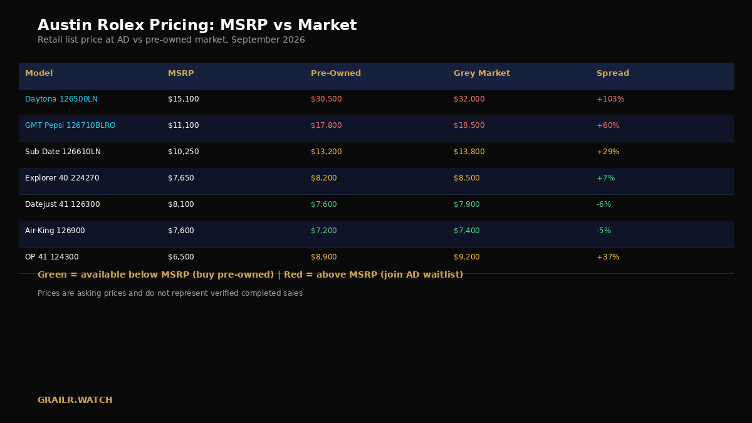Viewport: 752px width, 423px height.
Task: Click the Spread column header
Action: (x=613, y=73)
